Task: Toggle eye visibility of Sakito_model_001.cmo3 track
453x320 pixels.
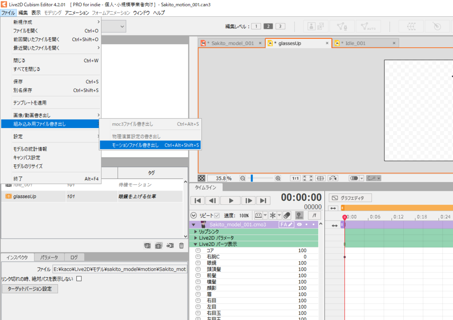Action: point(299,225)
